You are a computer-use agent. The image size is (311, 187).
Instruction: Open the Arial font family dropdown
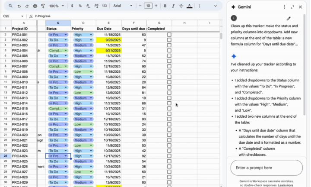(x=123, y=6)
